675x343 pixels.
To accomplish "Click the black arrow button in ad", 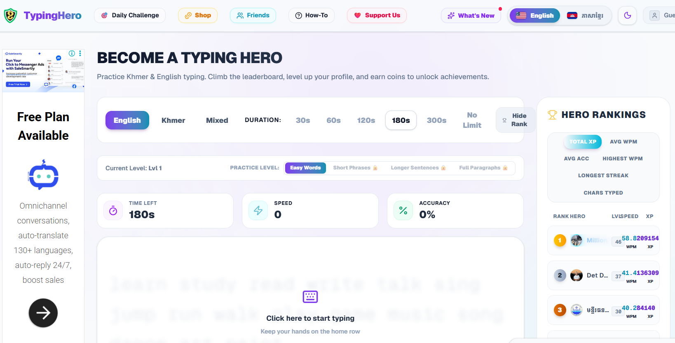I will (x=43, y=313).
